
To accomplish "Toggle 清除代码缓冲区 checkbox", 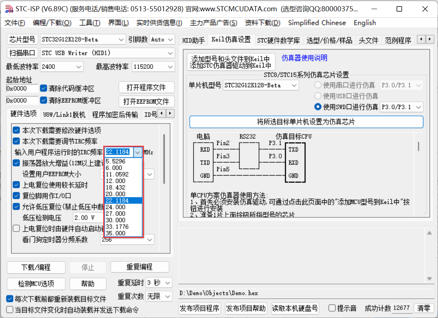I will 44,88.
